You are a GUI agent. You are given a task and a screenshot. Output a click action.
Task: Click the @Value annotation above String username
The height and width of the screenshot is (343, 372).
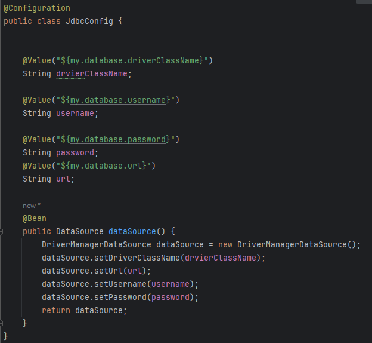(37, 100)
